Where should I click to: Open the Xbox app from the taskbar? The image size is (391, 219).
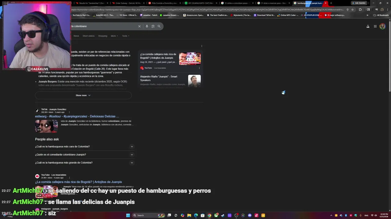tap(216, 215)
